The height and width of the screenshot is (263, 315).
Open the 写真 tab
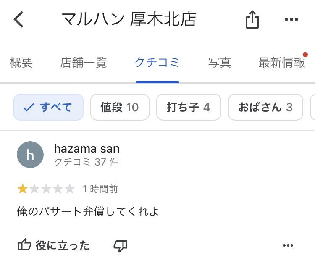pyautogui.click(x=220, y=63)
